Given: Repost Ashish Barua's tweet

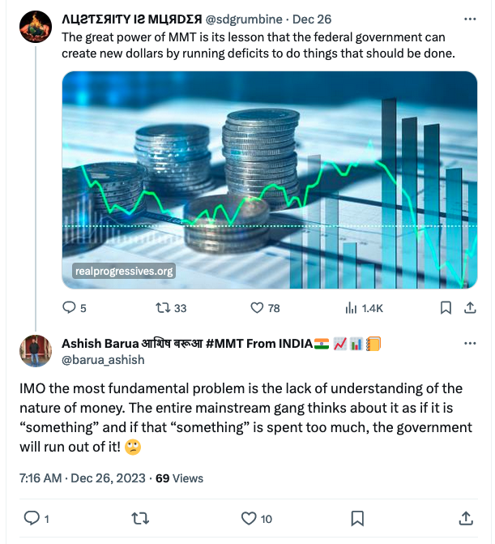Looking at the screenshot, I should (x=140, y=517).
